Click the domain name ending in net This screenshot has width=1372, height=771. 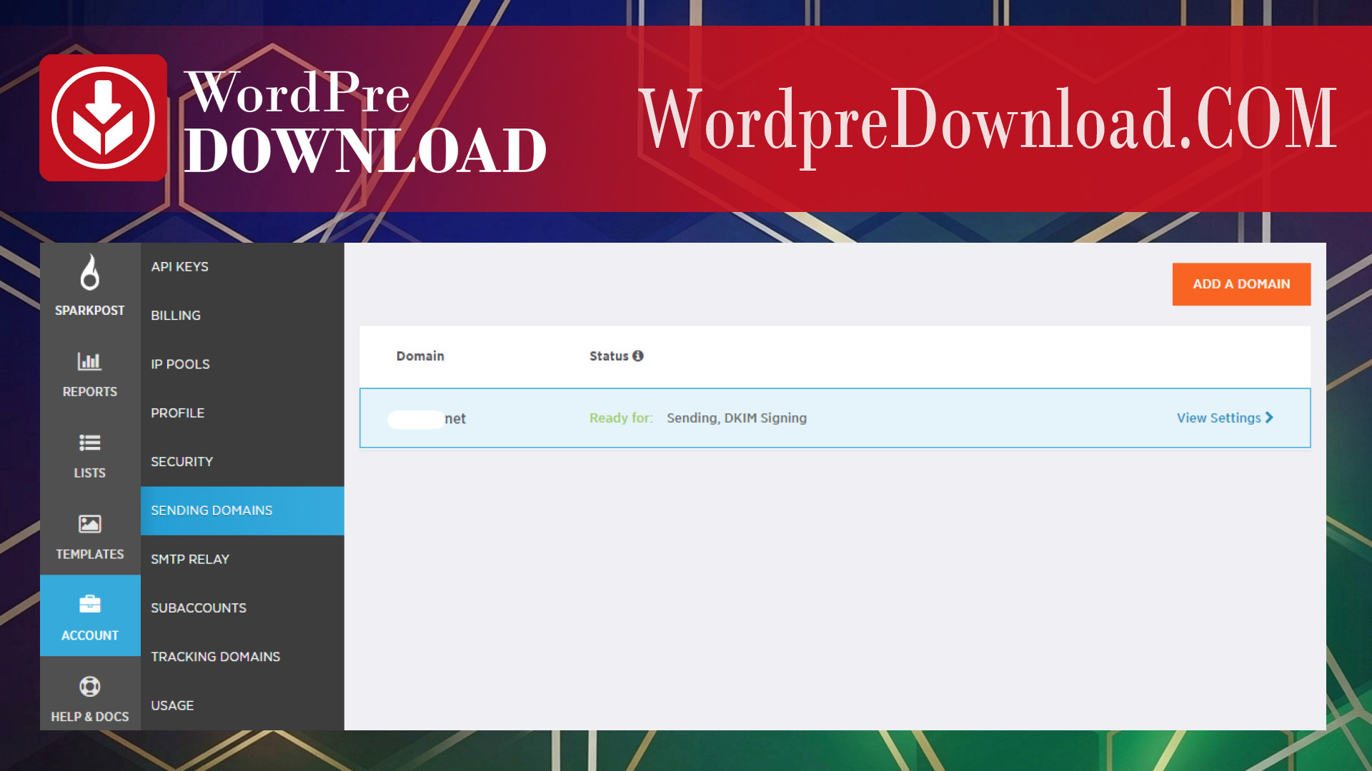(427, 419)
